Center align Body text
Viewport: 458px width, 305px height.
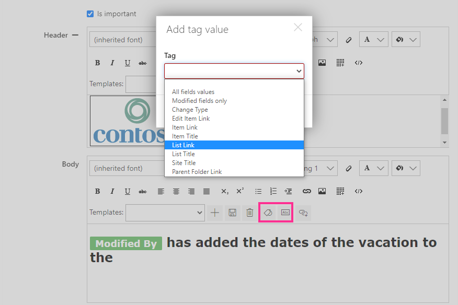pos(176,191)
